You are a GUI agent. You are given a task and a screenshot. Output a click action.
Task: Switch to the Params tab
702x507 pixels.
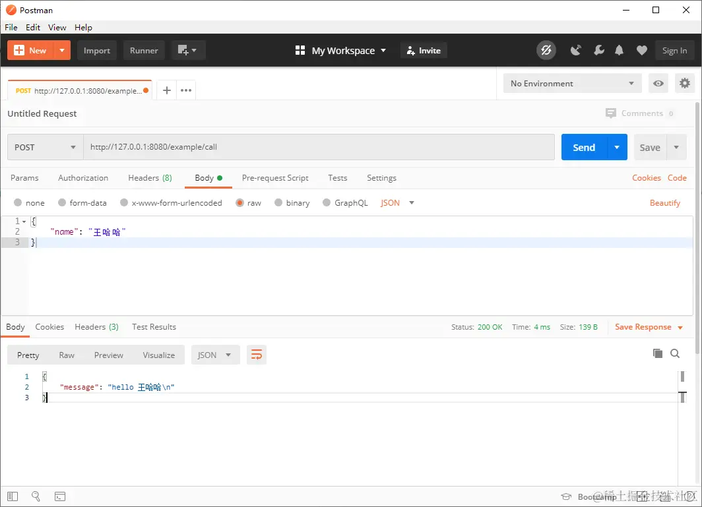(x=24, y=177)
